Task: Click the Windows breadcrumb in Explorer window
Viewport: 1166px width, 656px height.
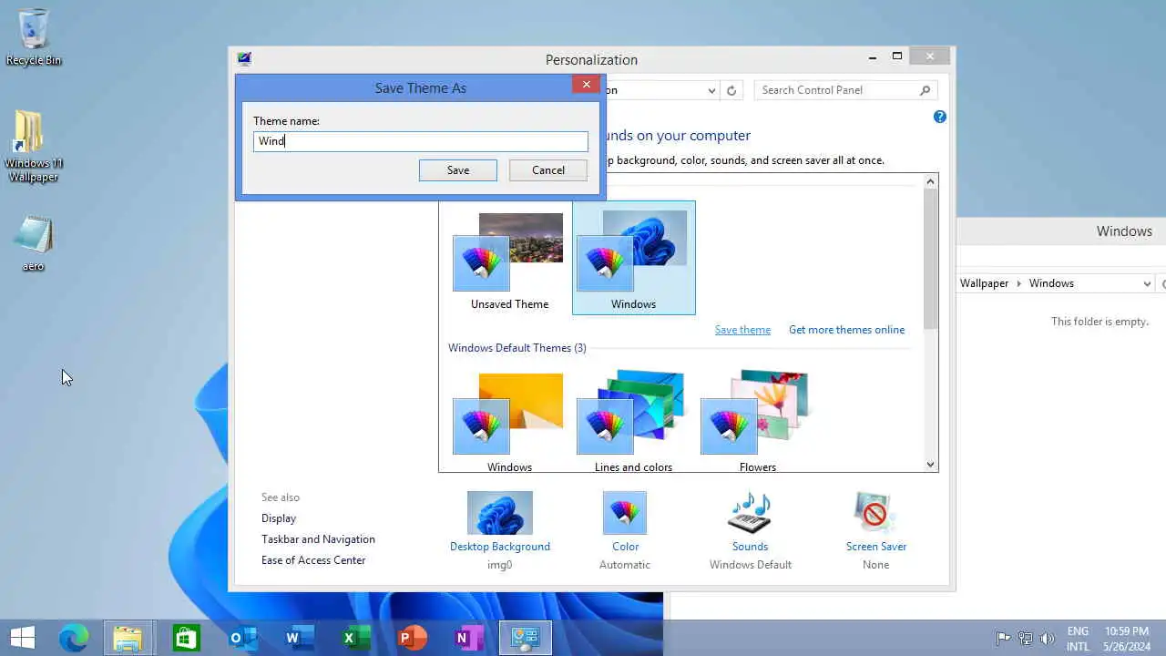Action: point(1051,283)
